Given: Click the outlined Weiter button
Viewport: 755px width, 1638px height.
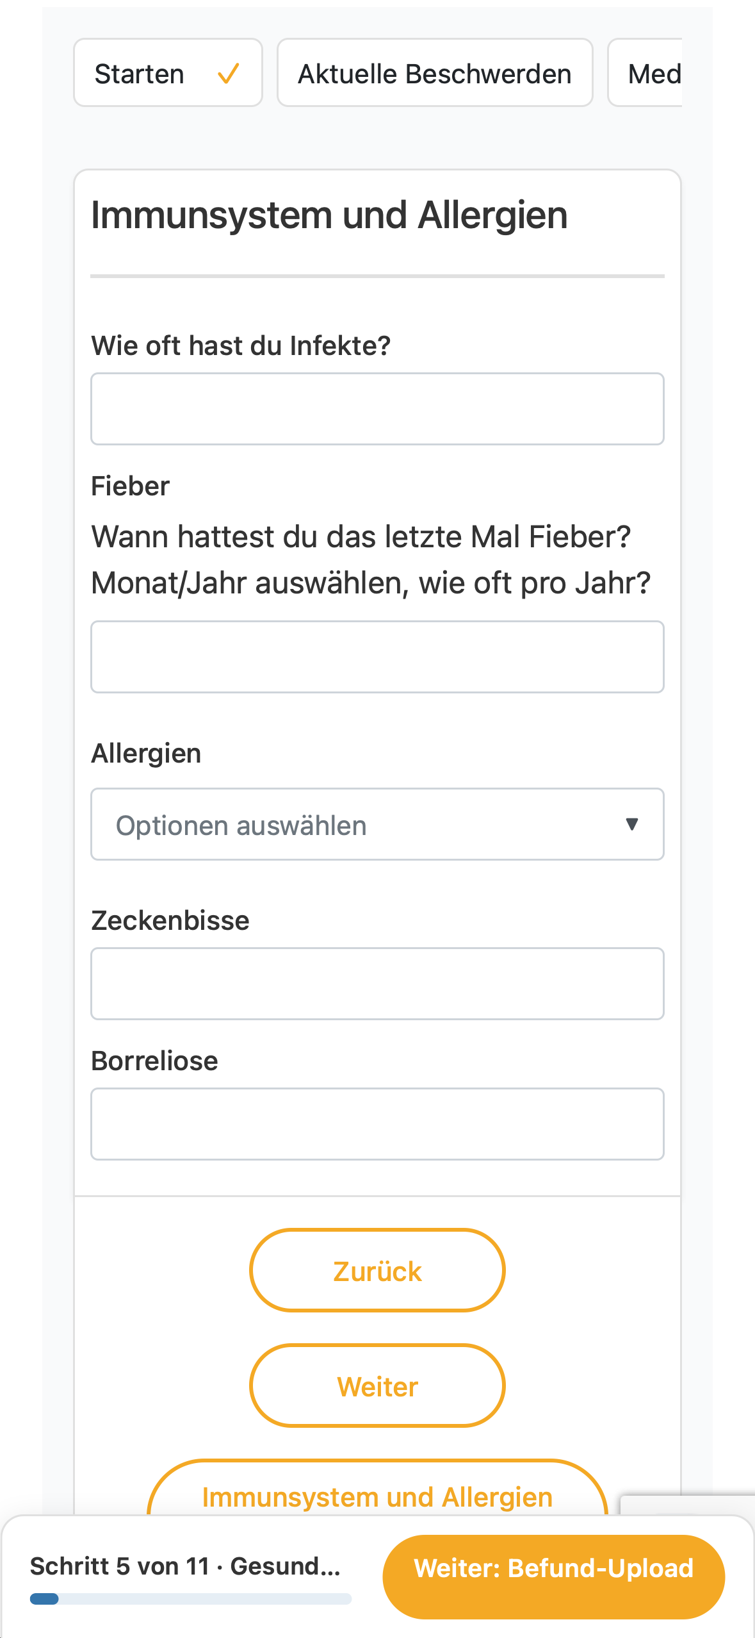Looking at the screenshot, I should 377,1386.
